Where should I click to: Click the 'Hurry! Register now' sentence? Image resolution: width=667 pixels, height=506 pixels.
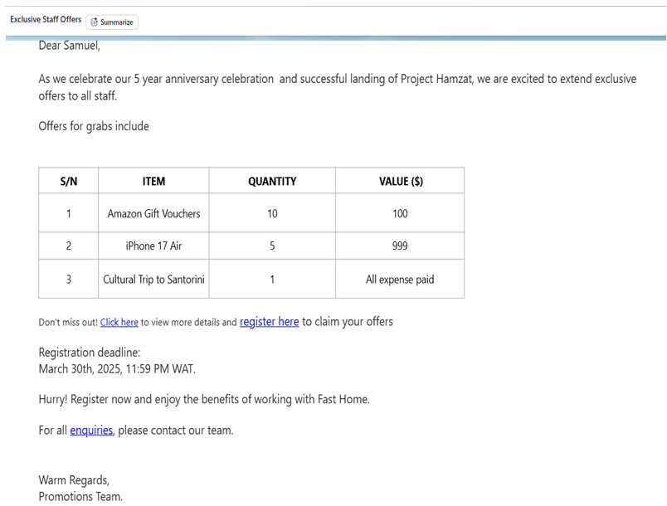click(x=204, y=399)
